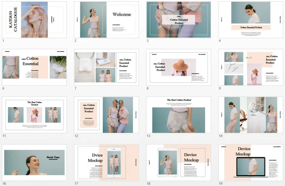Pick slide 9 with the clothes hanger photo

pyautogui.click(x=250, y=67)
